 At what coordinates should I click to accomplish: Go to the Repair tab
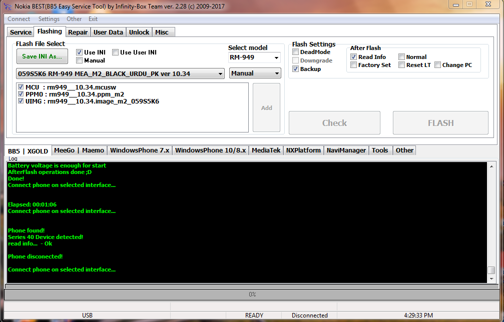point(78,32)
